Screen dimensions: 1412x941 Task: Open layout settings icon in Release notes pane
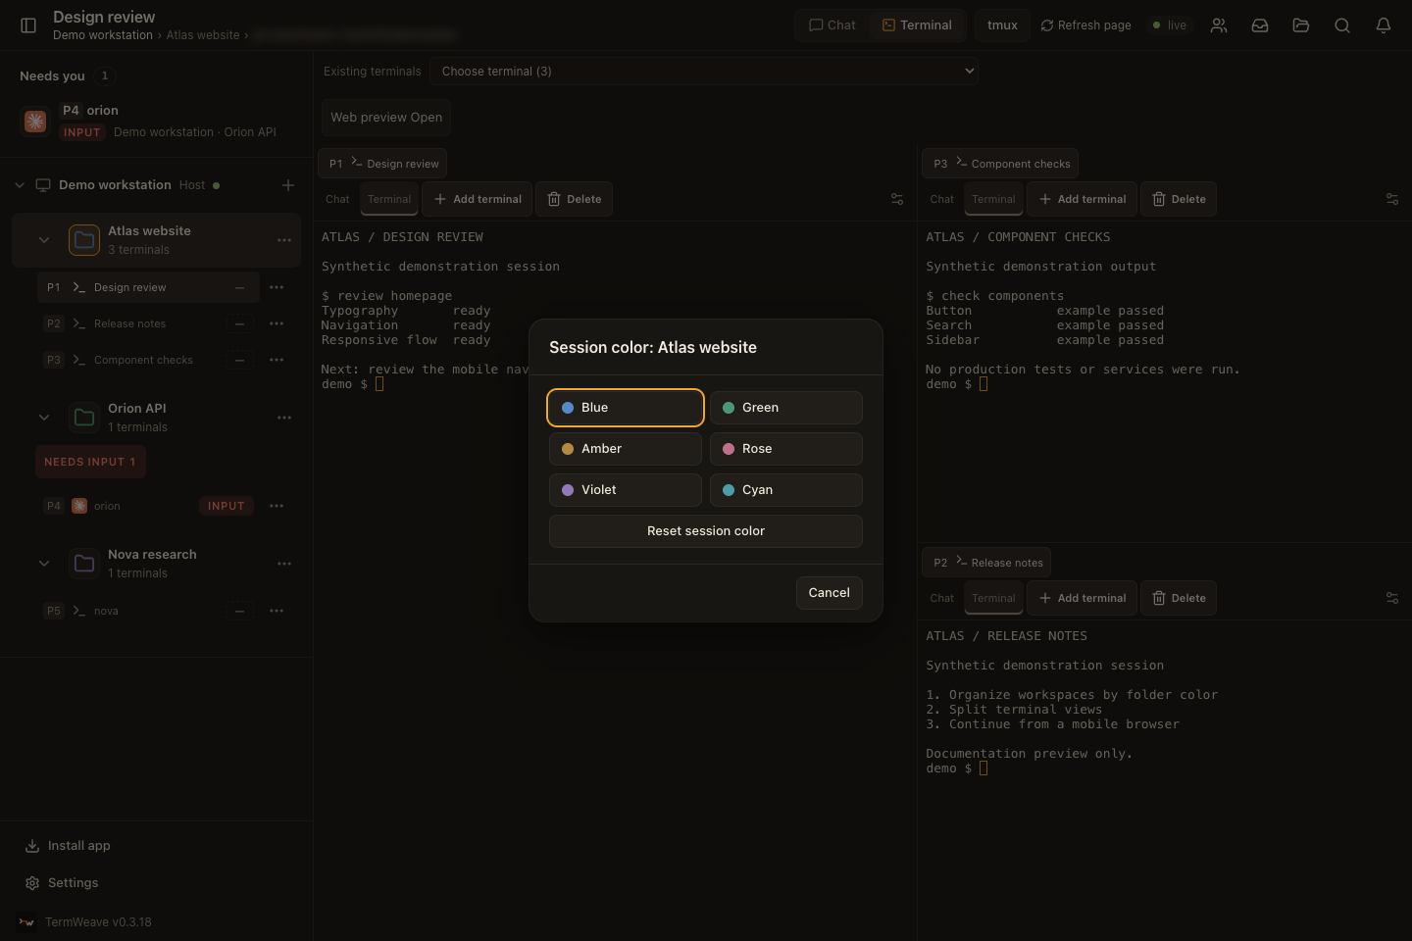1392,598
